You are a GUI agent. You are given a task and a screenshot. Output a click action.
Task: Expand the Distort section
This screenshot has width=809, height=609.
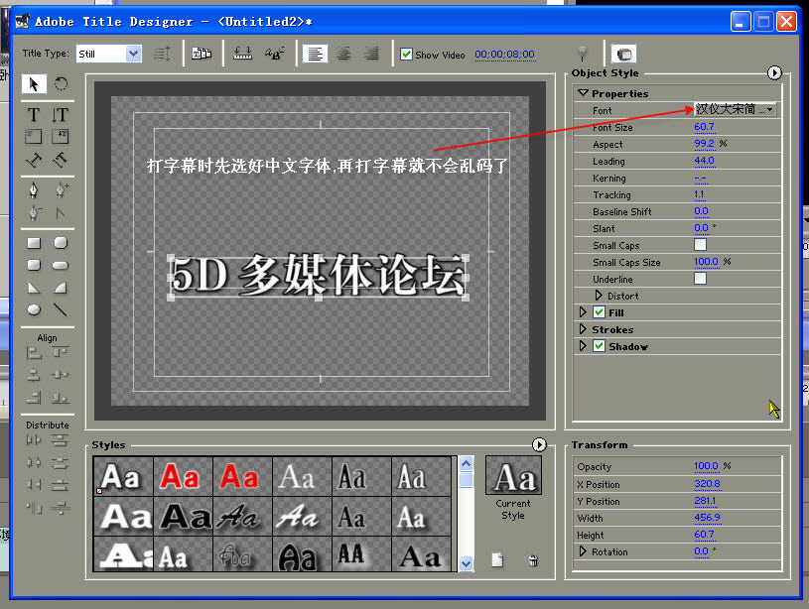tap(599, 296)
